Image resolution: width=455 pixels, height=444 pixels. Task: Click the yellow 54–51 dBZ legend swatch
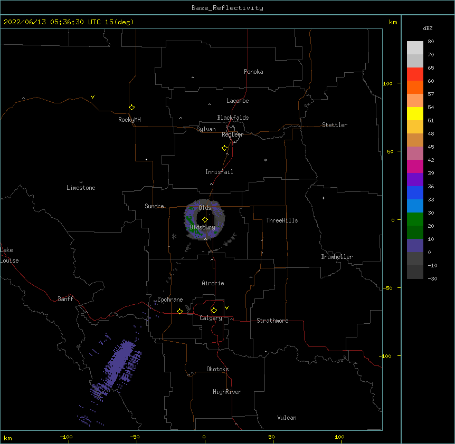[x=415, y=113]
